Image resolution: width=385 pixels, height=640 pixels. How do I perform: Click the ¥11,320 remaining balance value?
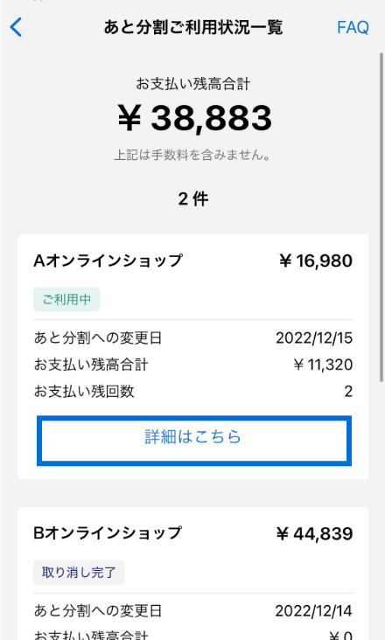point(323,365)
